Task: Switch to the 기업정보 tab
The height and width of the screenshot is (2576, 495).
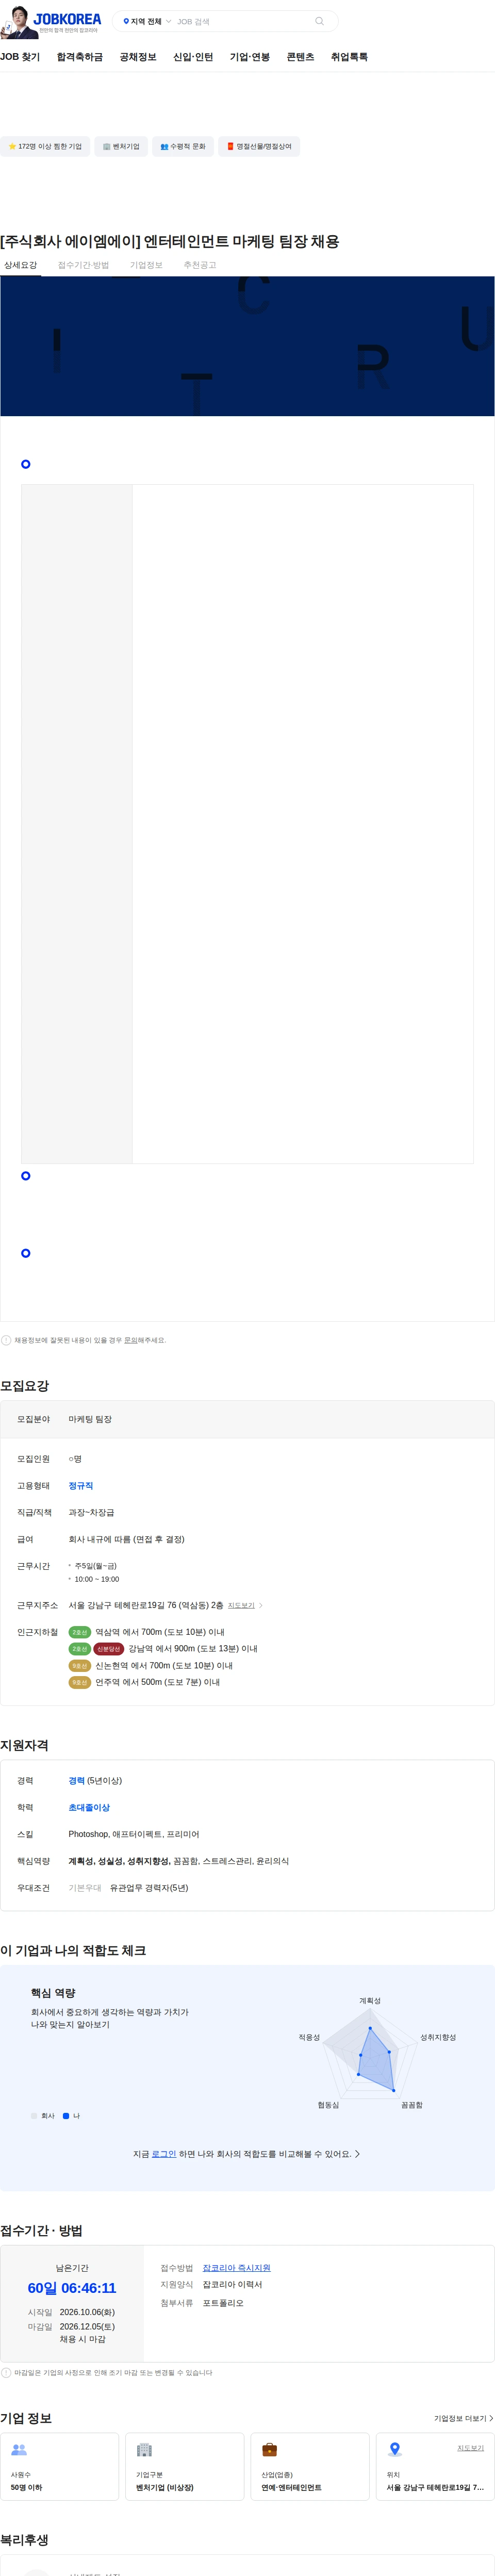Action: click(x=146, y=265)
